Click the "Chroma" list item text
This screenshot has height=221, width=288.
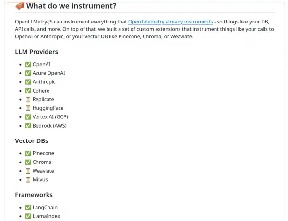pos(42,162)
